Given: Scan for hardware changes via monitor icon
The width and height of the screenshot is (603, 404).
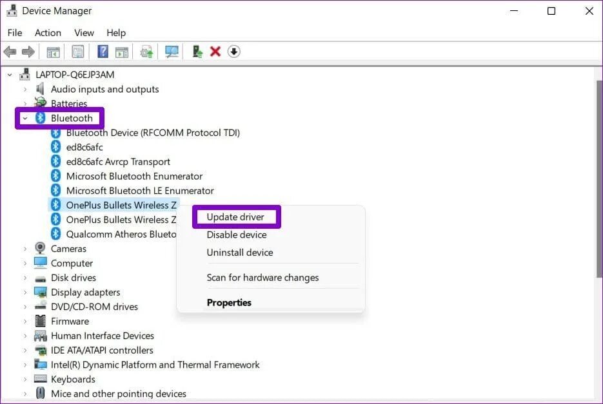Looking at the screenshot, I should 172,52.
